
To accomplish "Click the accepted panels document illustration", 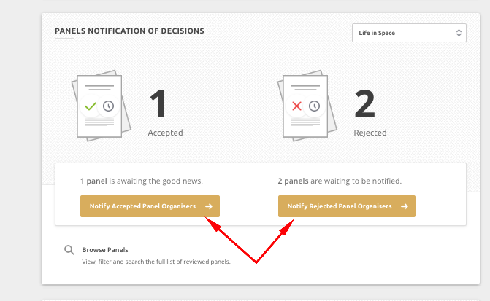I will point(102,106).
